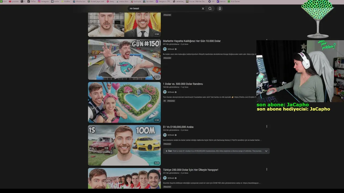The height and width of the screenshot is (193, 344).
Task: Click Altyazılar badge under Randevu video
Action: (x=171, y=101)
